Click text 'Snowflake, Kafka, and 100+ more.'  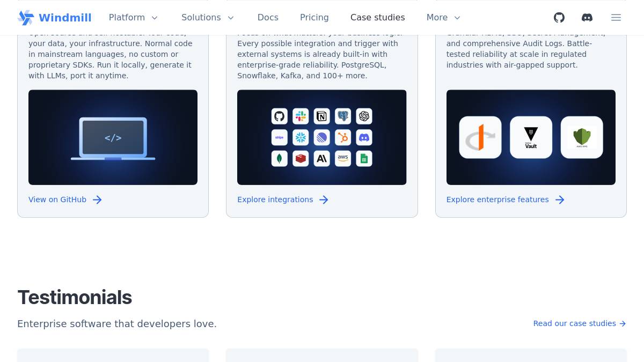[302, 76]
